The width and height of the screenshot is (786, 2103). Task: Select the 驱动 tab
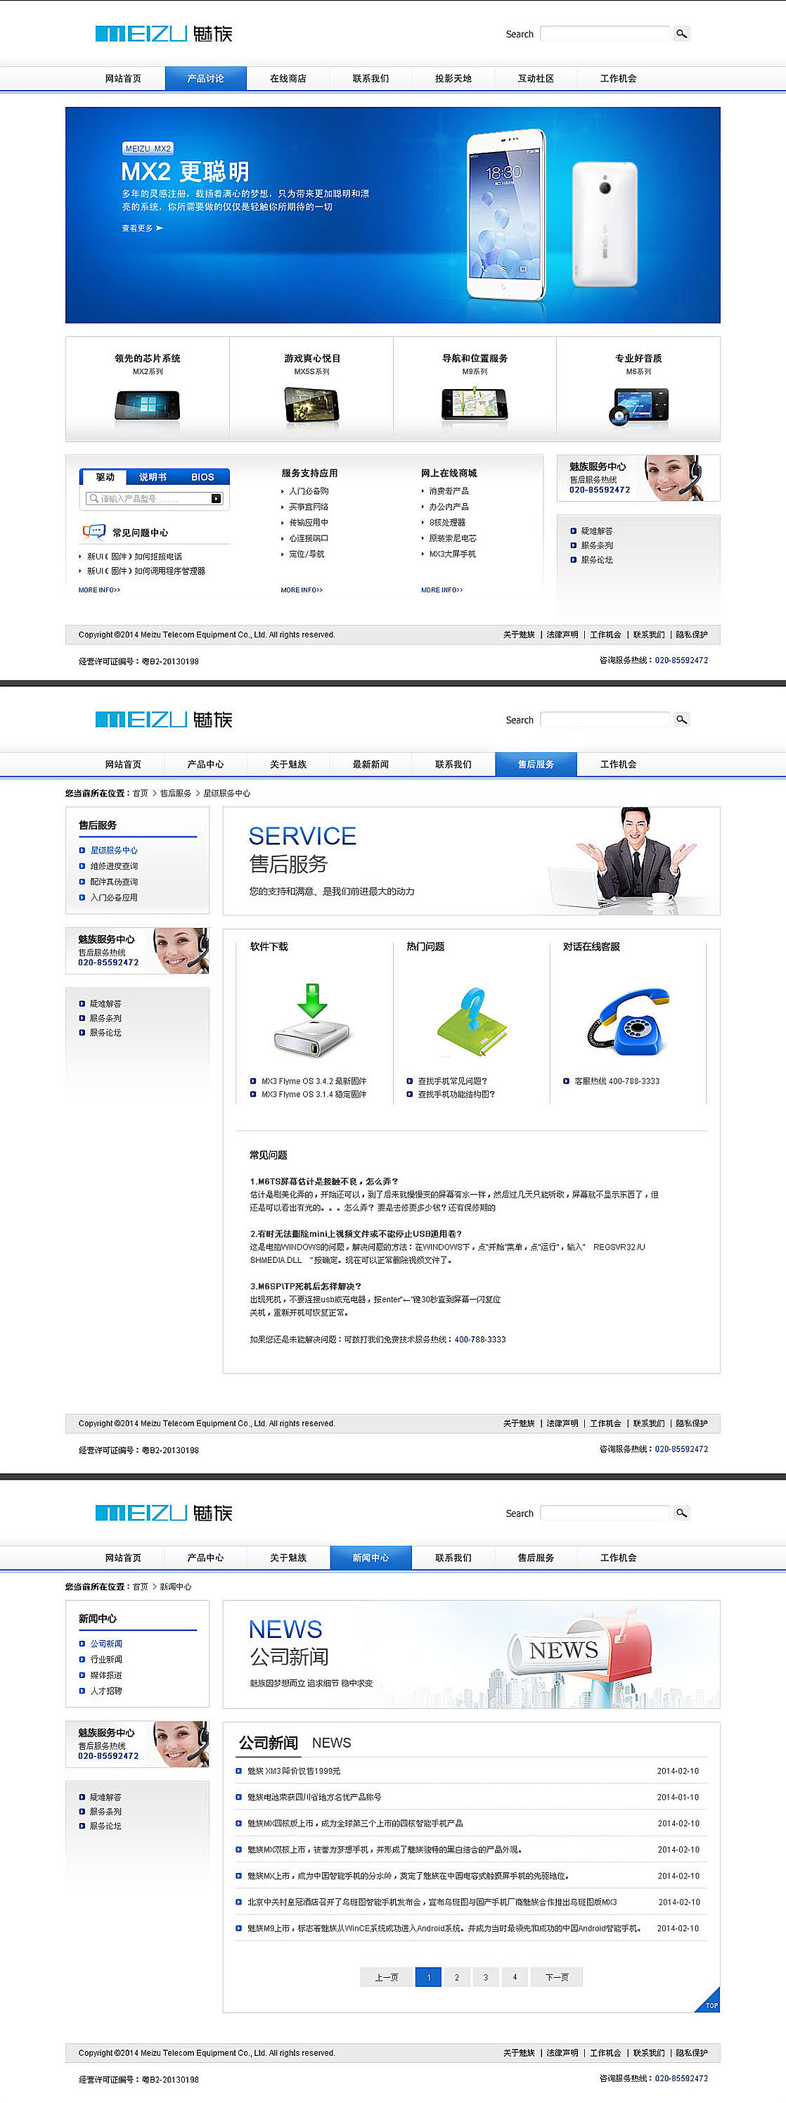point(105,477)
